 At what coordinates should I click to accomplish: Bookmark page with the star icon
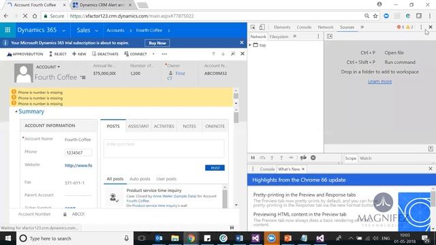pos(375,16)
